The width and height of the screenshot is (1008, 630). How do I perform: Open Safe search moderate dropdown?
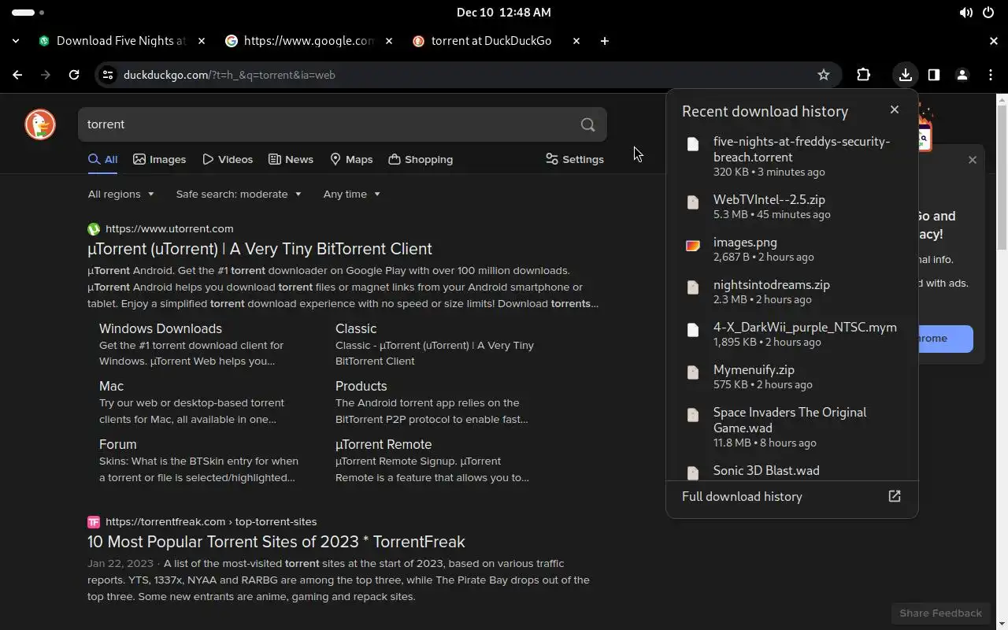pyautogui.click(x=239, y=194)
